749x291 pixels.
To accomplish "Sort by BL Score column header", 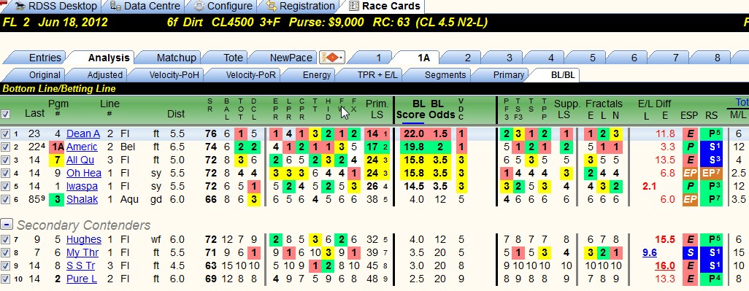I will point(410,109).
